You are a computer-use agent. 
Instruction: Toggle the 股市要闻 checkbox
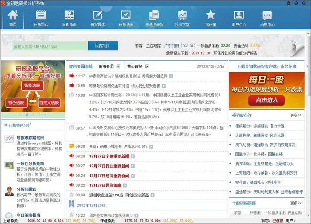point(118,67)
